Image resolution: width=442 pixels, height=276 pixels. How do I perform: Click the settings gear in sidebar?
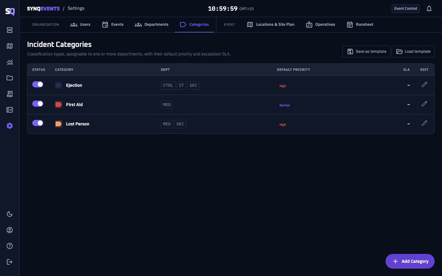[x=10, y=126]
